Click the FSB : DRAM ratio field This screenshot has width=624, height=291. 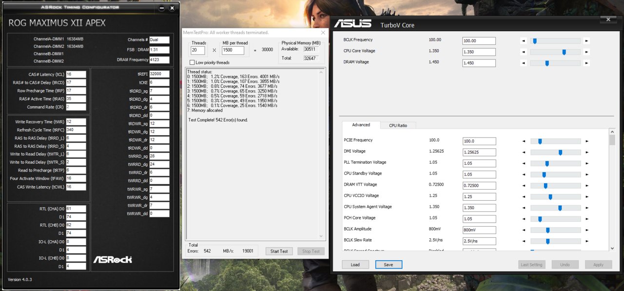click(159, 50)
